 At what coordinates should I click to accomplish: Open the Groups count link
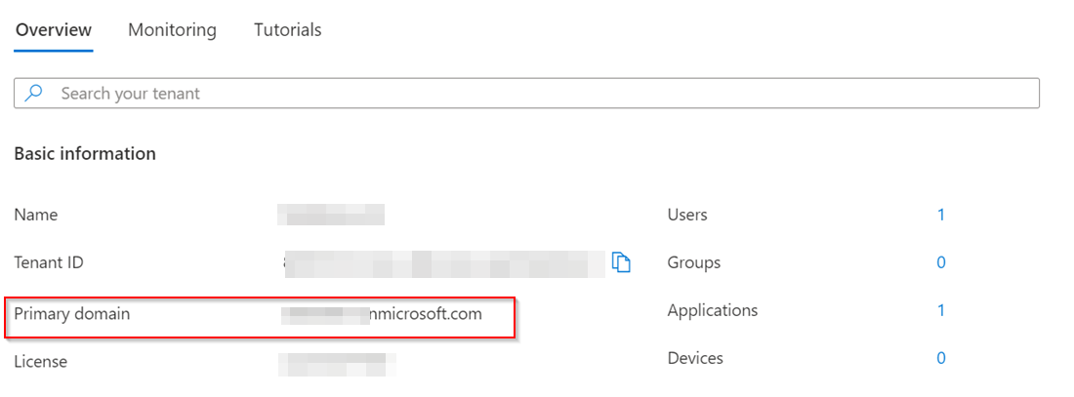coord(941,262)
